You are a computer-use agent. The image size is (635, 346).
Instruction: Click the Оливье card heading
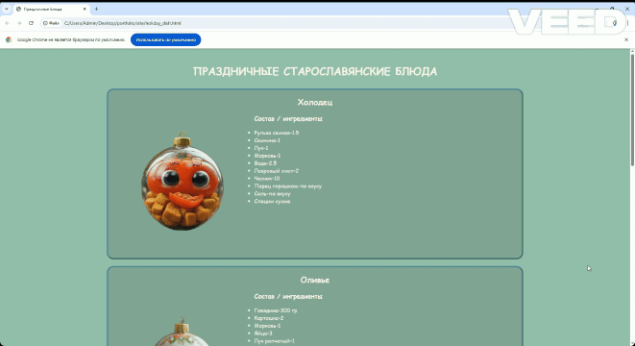coord(315,280)
